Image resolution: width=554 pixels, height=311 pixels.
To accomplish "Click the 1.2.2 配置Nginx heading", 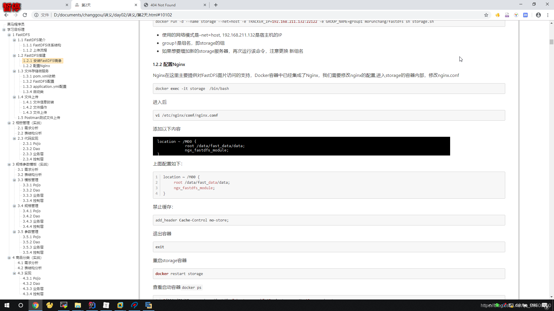I will (169, 65).
